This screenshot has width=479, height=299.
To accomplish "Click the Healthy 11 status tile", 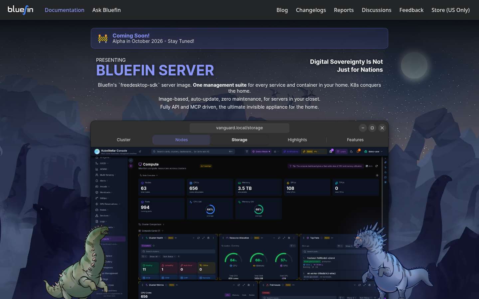I will click(x=150, y=268).
